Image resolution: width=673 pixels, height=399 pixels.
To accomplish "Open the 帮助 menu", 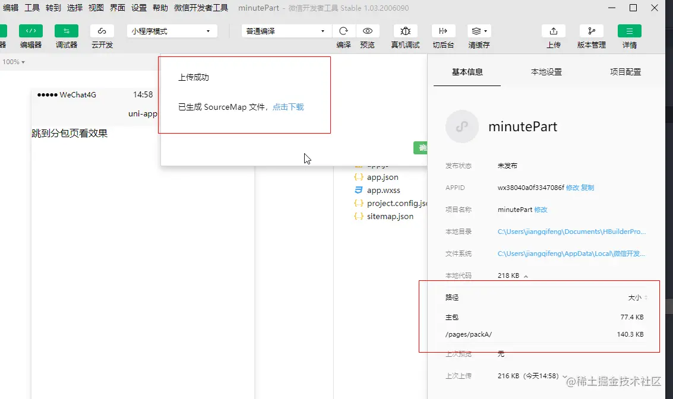I will point(160,8).
